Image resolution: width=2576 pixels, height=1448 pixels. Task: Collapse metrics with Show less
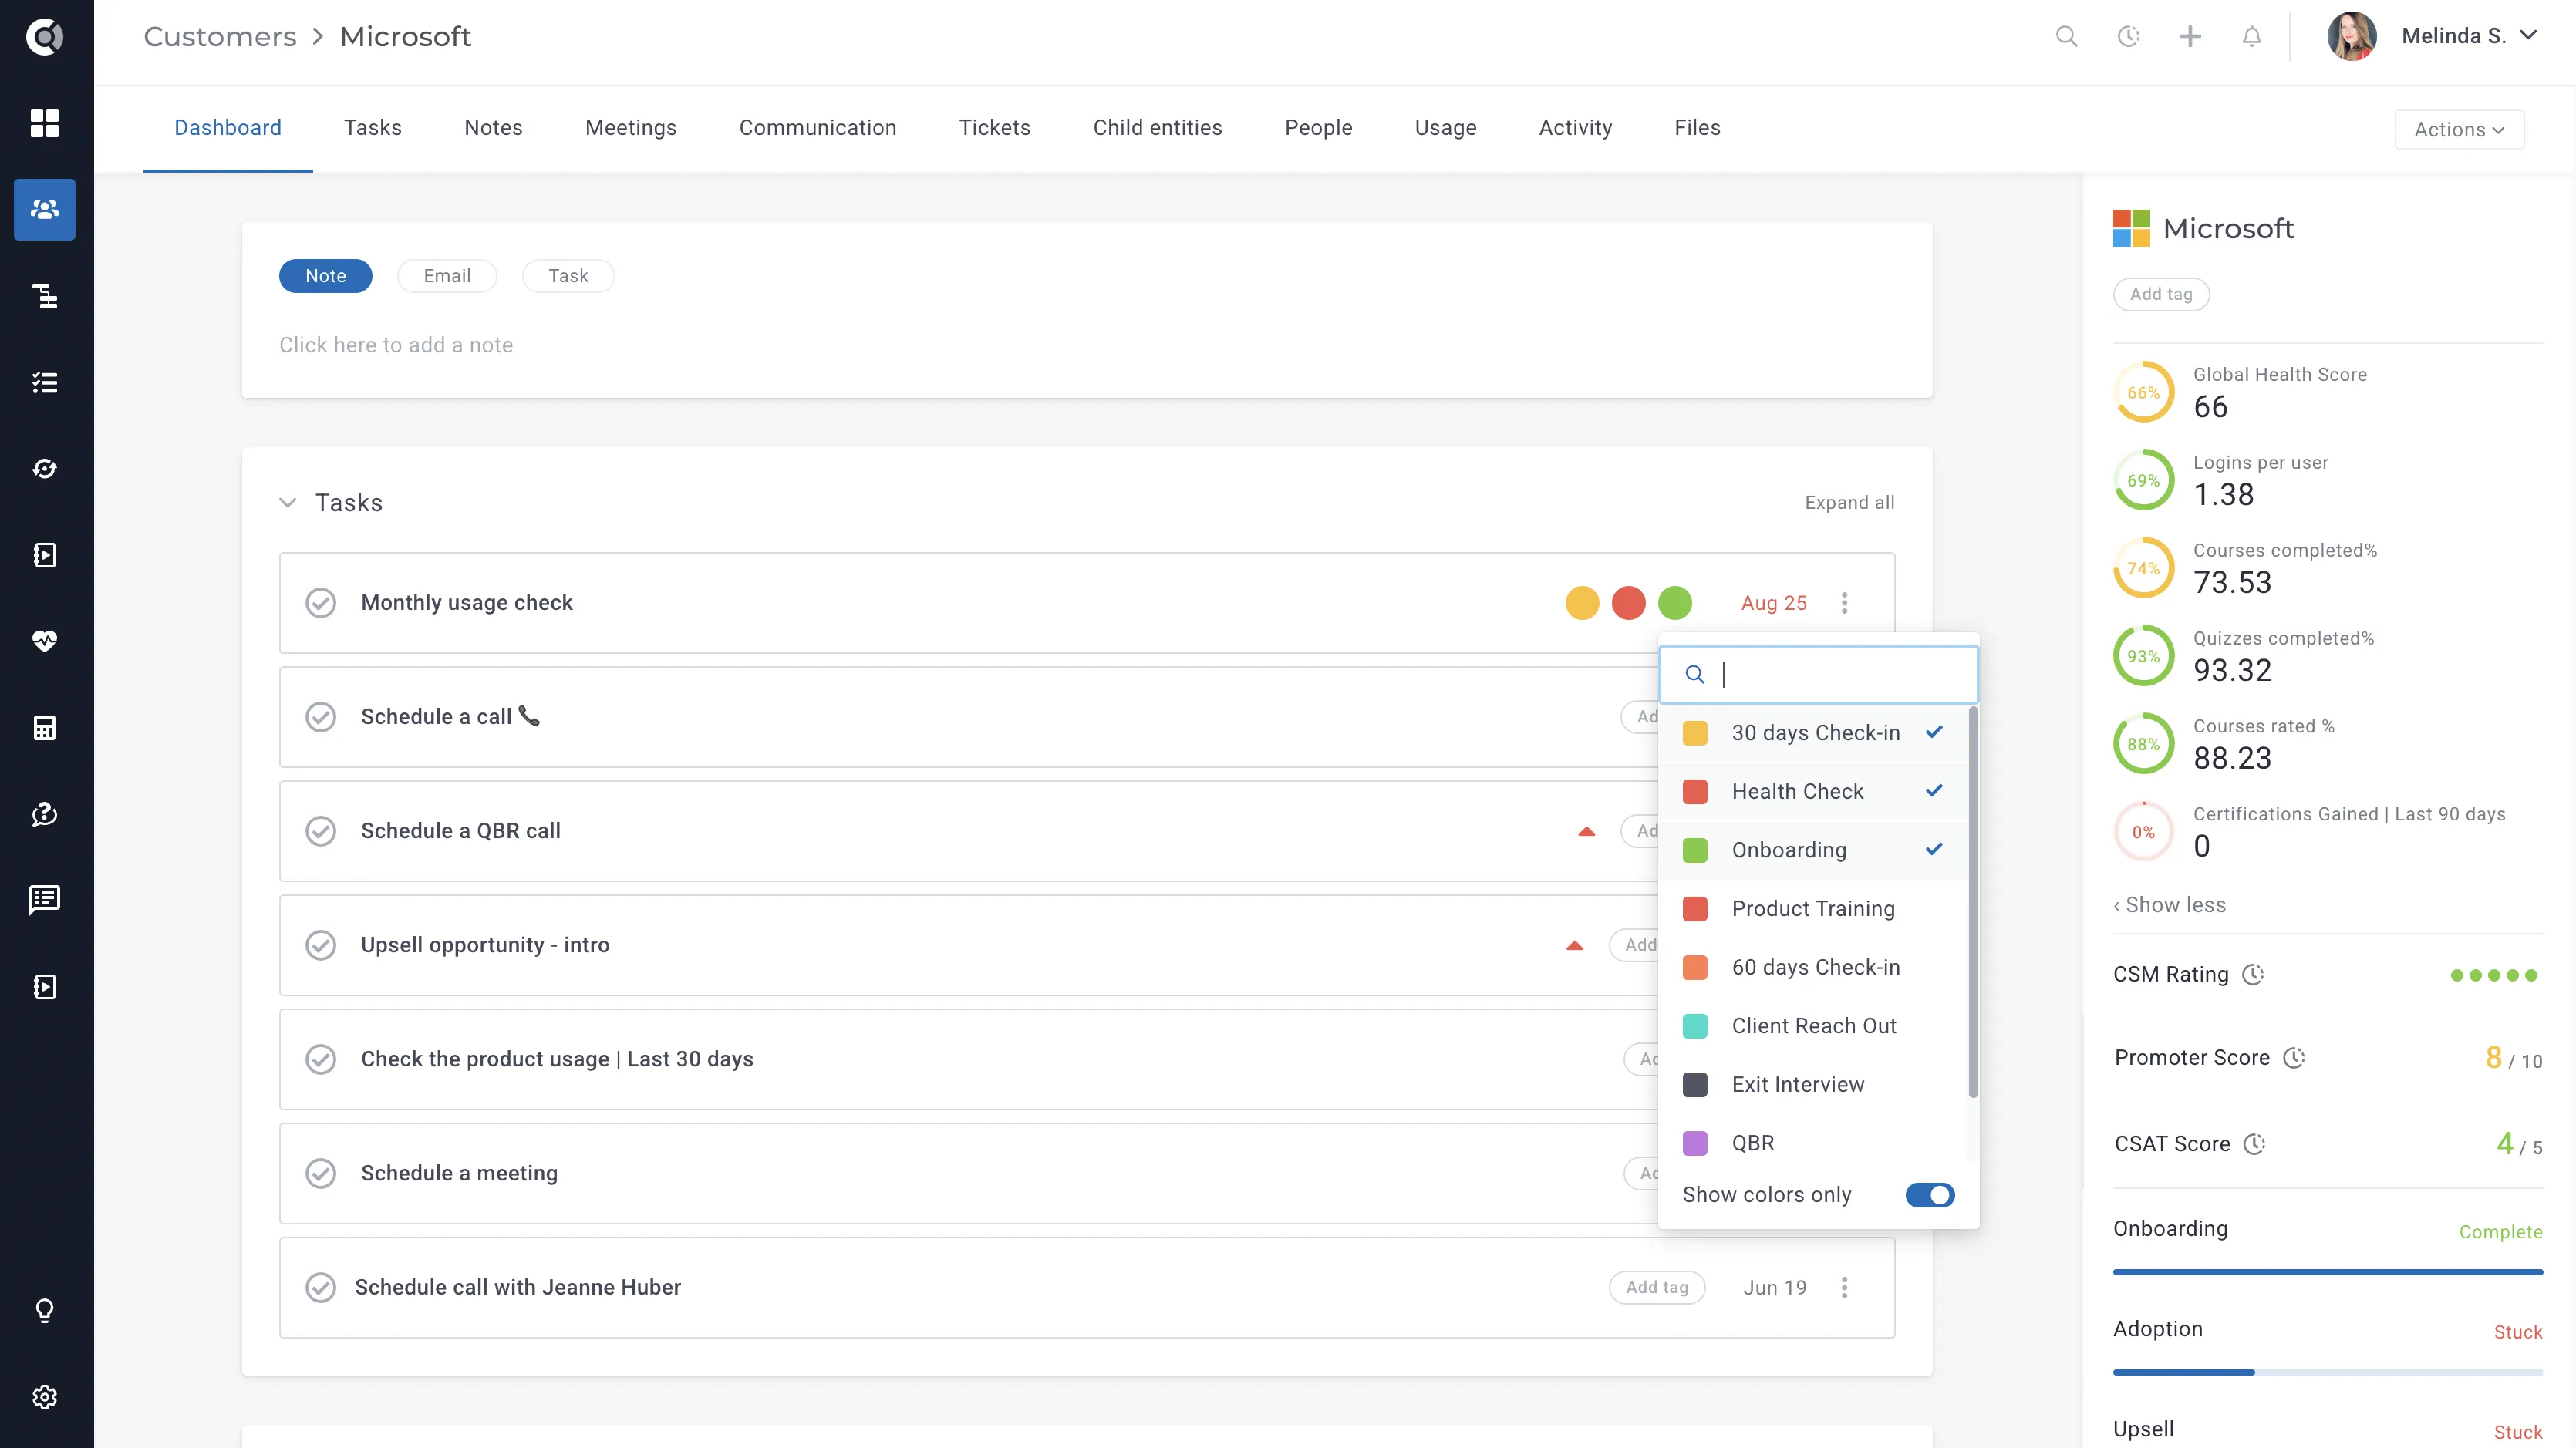pyautogui.click(x=2169, y=905)
